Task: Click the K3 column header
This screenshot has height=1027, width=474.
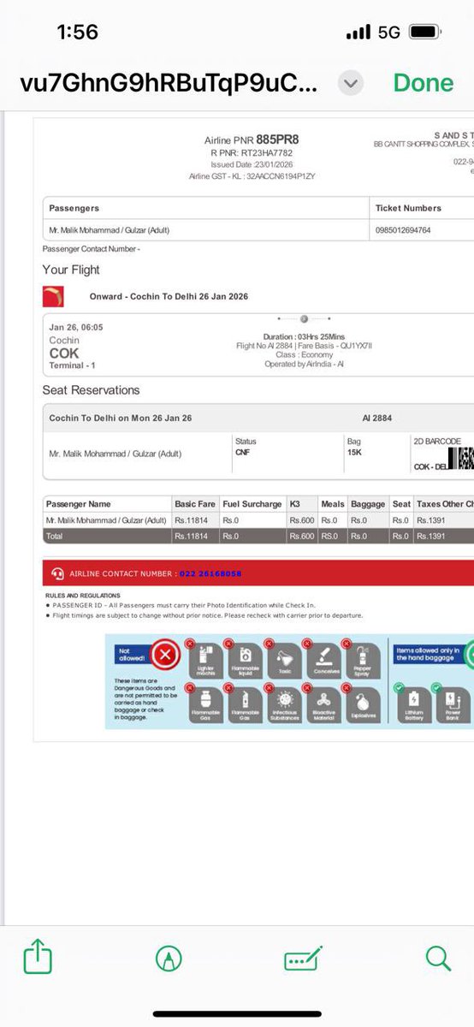Action: (295, 504)
